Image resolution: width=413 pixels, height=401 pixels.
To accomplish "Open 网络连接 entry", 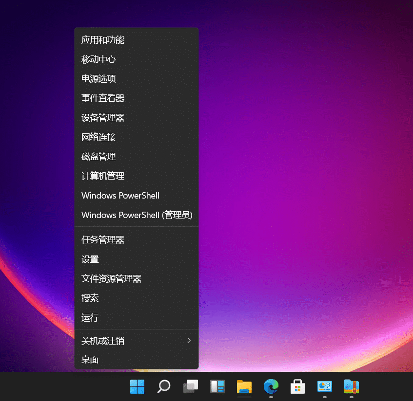I will [137, 137].
